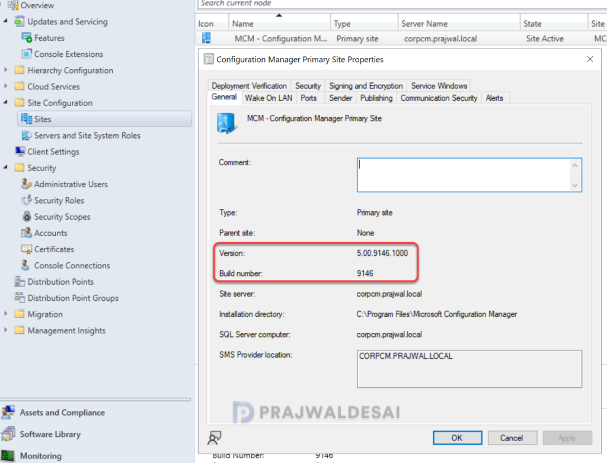607x463 pixels.
Task: Expand the Cloud Services node
Action: [x=5, y=86]
